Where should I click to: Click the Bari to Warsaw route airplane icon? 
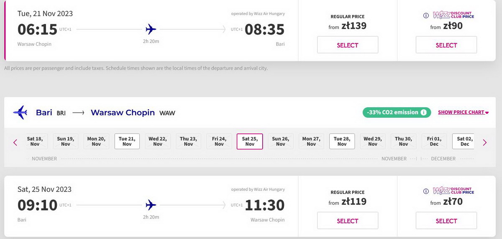click(x=20, y=112)
